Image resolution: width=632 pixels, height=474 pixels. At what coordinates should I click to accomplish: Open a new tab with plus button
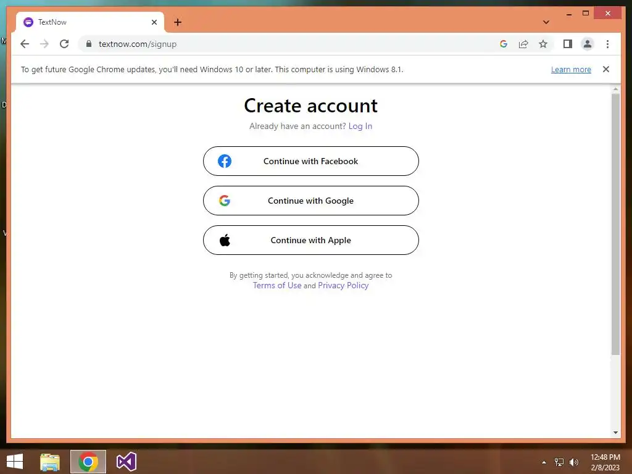pyautogui.click(x=178, y=22)
